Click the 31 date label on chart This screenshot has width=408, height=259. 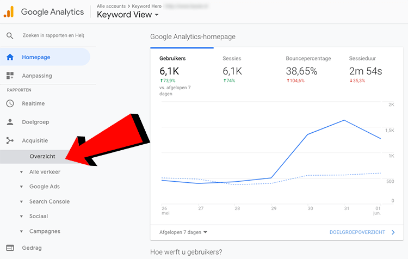pyautogui.click(x=347, y=208)
